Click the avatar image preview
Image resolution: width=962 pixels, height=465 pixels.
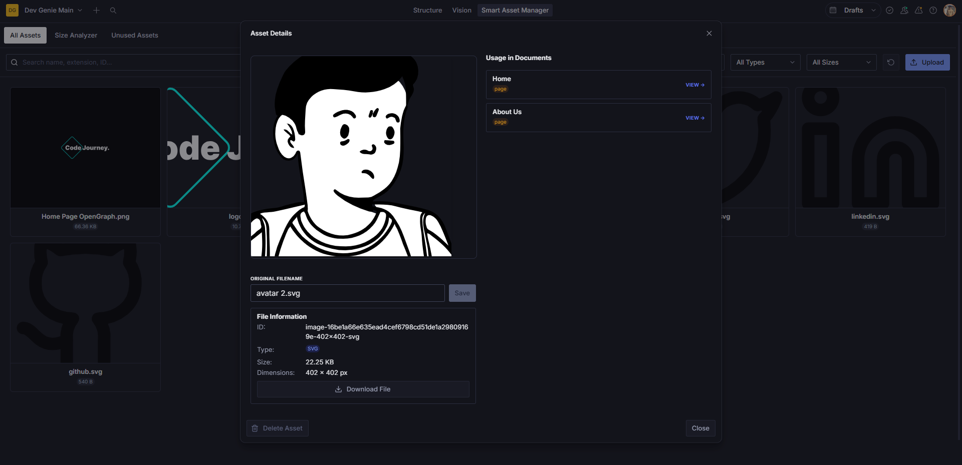pyautogui.click(x=363, y=157)
